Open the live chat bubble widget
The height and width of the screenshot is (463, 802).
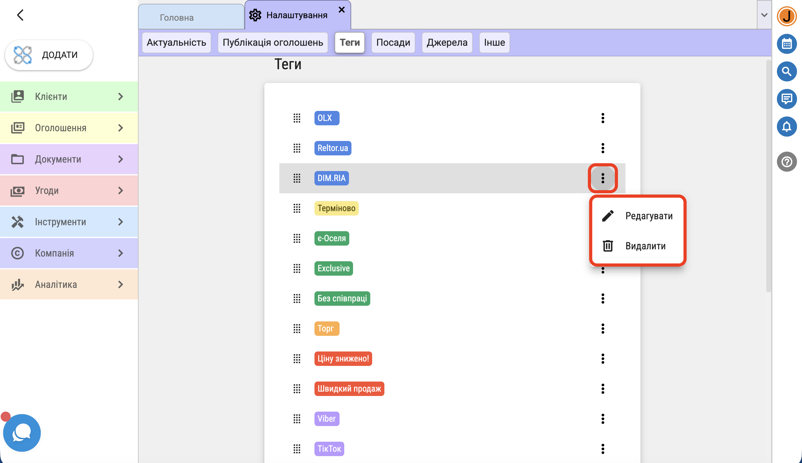click(22, 433)
